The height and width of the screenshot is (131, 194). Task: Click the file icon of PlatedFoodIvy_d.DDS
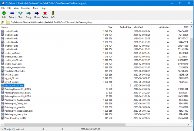pos(3,118)
